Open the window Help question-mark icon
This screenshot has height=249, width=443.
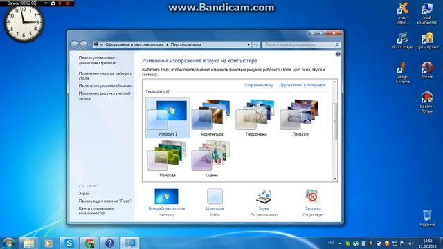[338, 54]
